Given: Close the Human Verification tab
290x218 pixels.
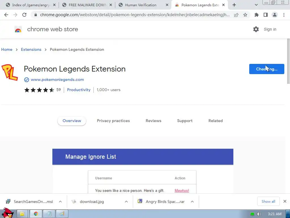Looking at the screenshot, I should 167,5.
